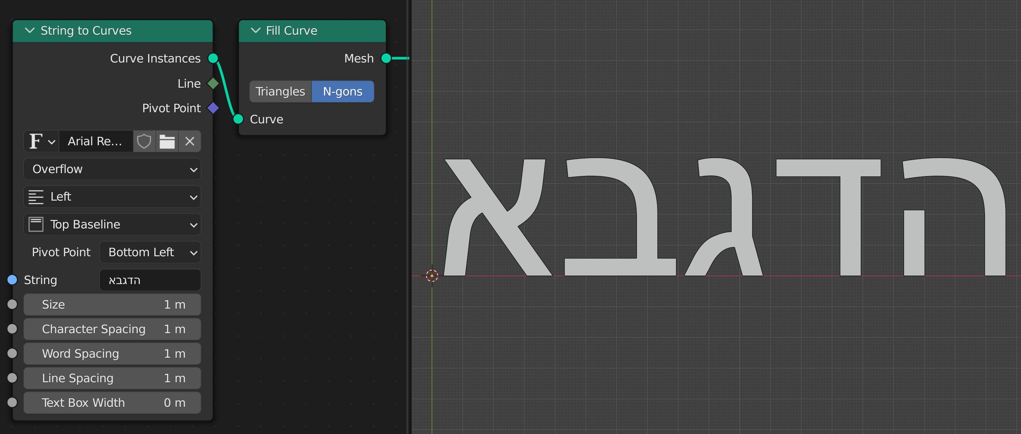Click the Word Spacing input socket
Viewport: 1021px width, 434px height.
tap(12, 353)
